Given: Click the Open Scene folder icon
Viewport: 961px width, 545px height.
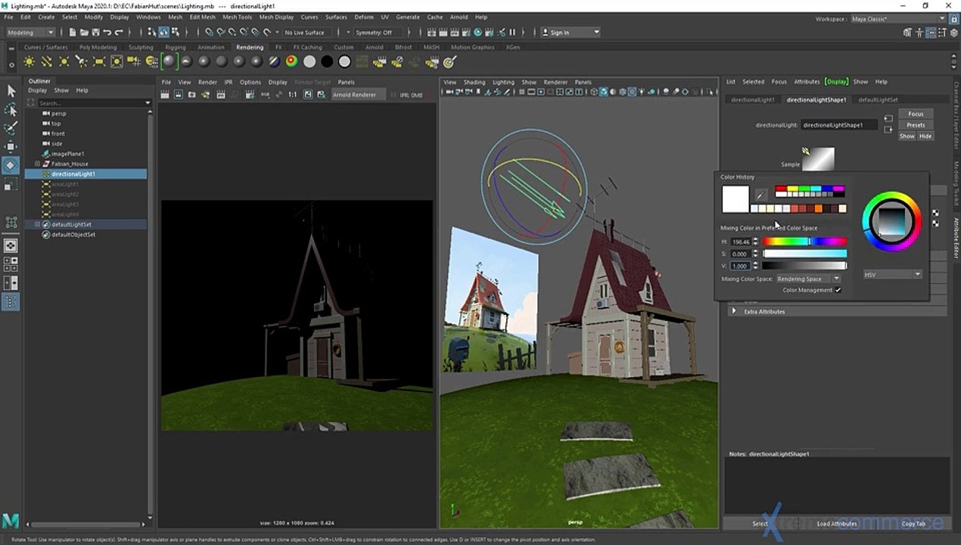Looking at the screenshot, I should (x=84, y=33).
